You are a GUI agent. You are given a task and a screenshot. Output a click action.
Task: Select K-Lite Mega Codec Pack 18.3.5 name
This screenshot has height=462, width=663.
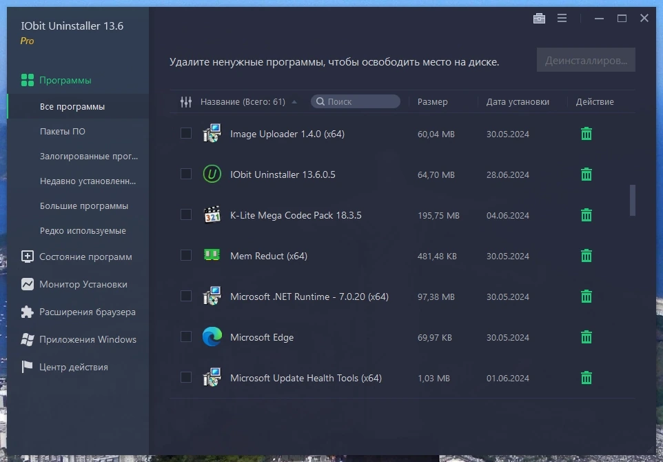pyautogui.click(x=296, y=215)
